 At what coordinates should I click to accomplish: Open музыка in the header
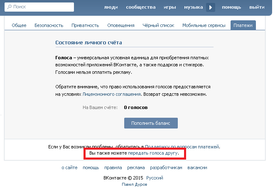click(x=194, y=7)
